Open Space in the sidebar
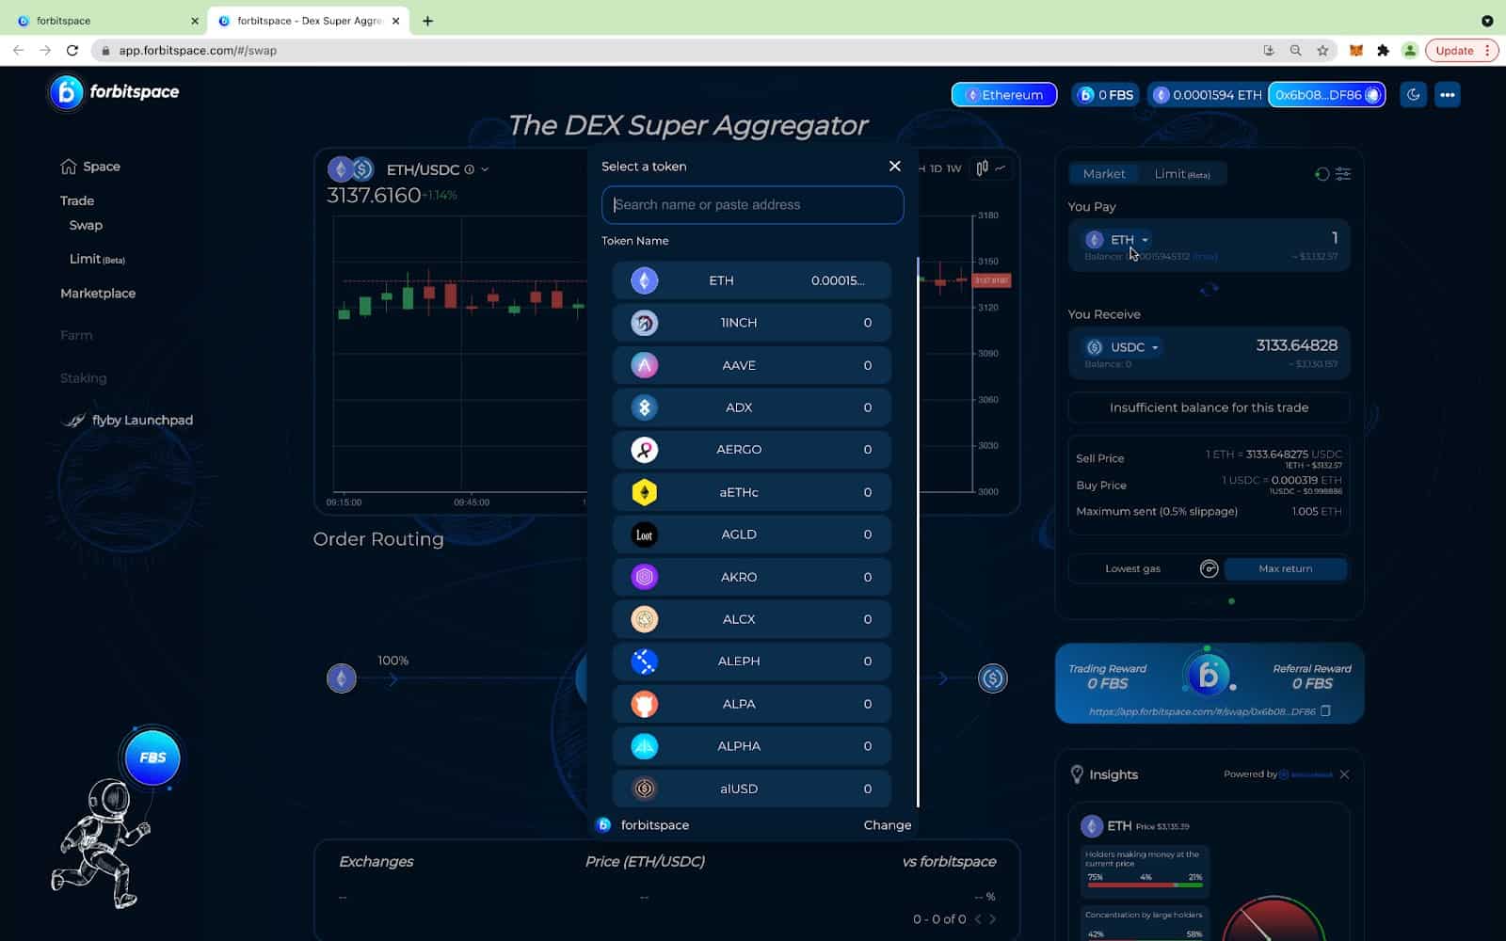1506x941 pixels. (x=90, y=167)
